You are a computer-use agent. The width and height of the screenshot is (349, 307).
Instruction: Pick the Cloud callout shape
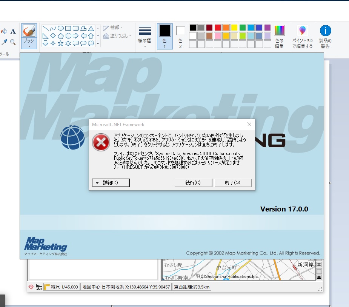point(91,43)
